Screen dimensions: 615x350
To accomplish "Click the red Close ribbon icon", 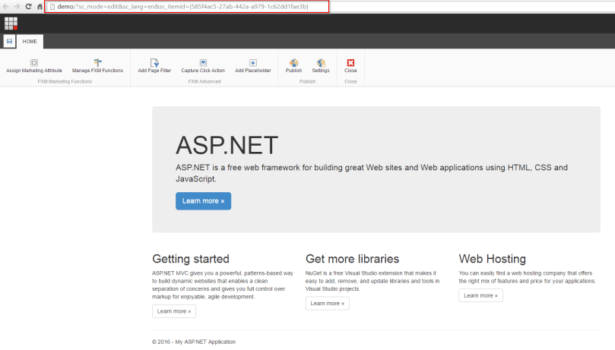I will (350, 63).
